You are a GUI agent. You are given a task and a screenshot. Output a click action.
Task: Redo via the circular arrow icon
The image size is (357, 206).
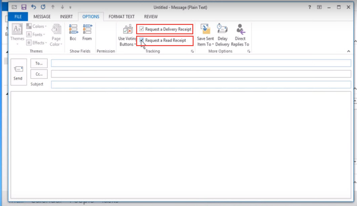pyautogui.click(x=43, y=7)
